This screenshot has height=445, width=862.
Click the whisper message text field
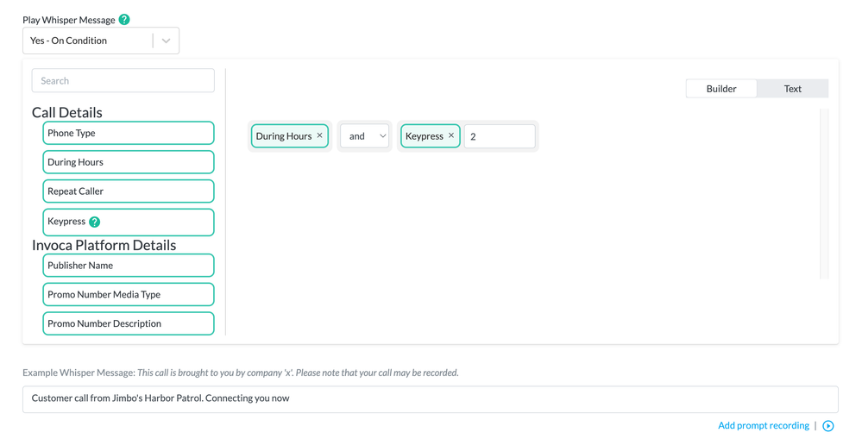coord(430,398)
